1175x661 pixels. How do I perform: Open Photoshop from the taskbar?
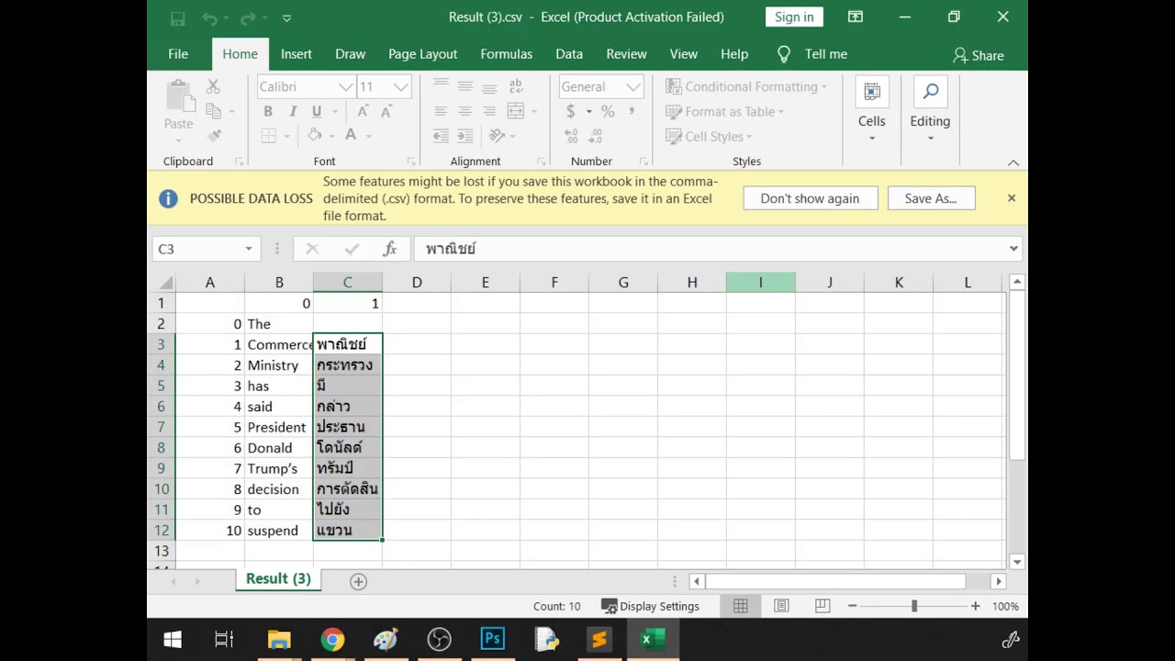pos(492,640)
